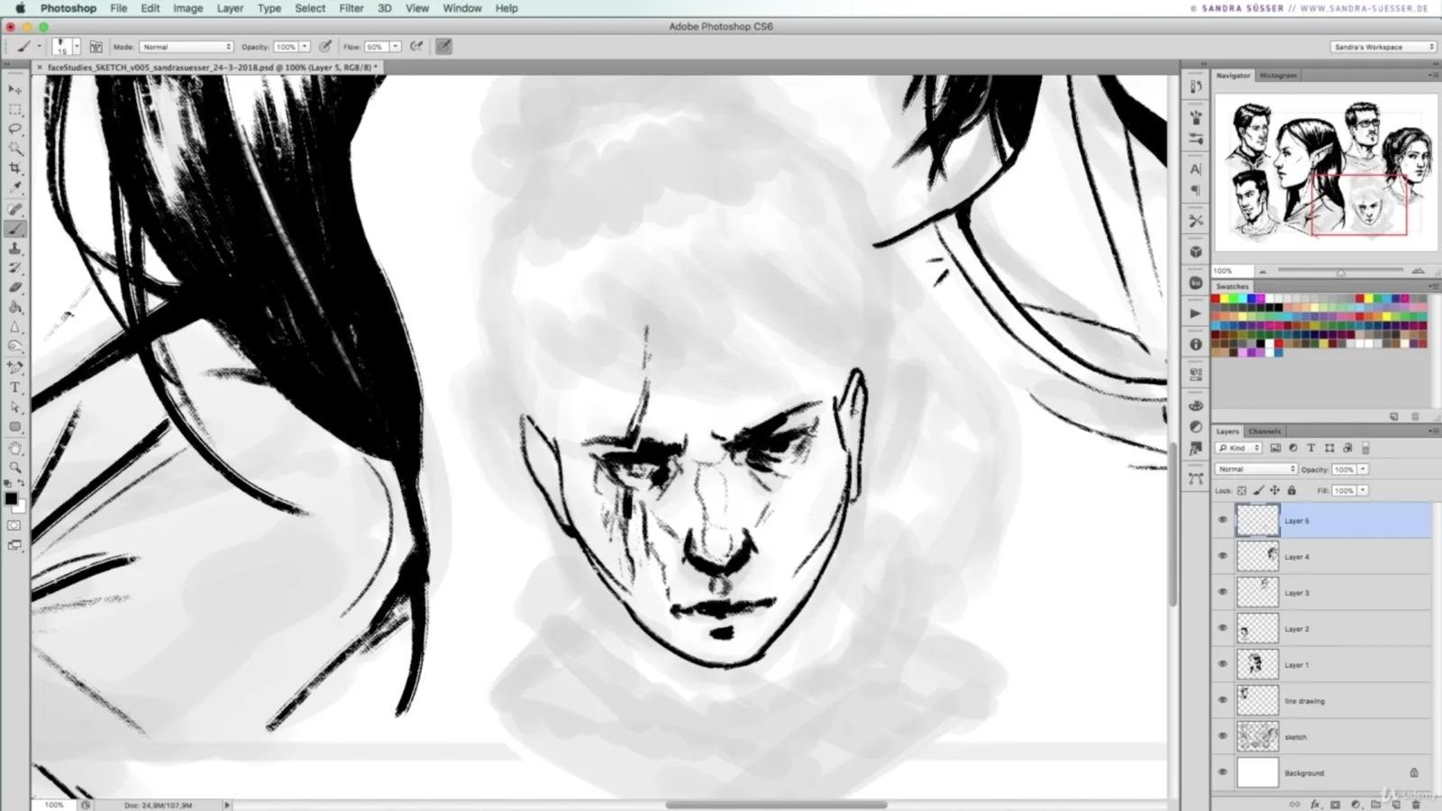Toggle visibility of line drawing layer
The width and height of the screenshot is (1442, 811).
click(1223, 700)
